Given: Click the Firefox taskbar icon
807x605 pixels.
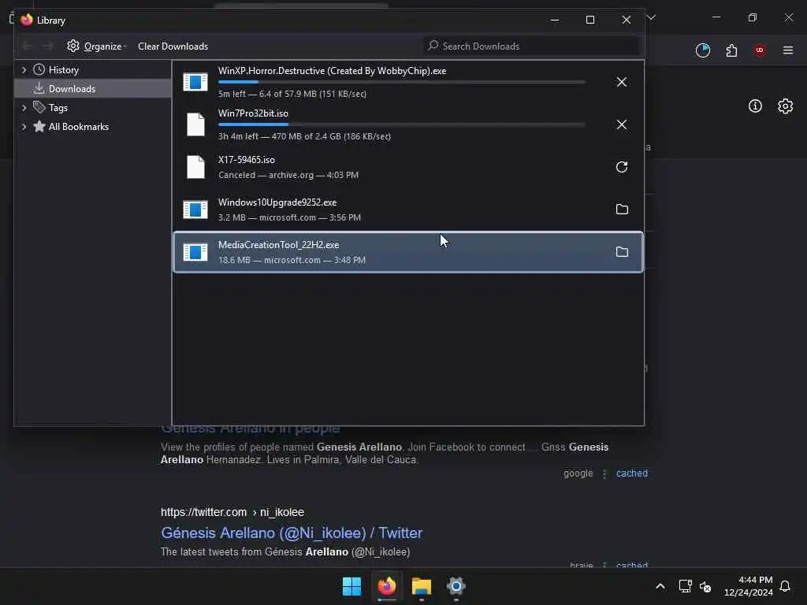Looking at the screenshot, I should click(387, 586).
